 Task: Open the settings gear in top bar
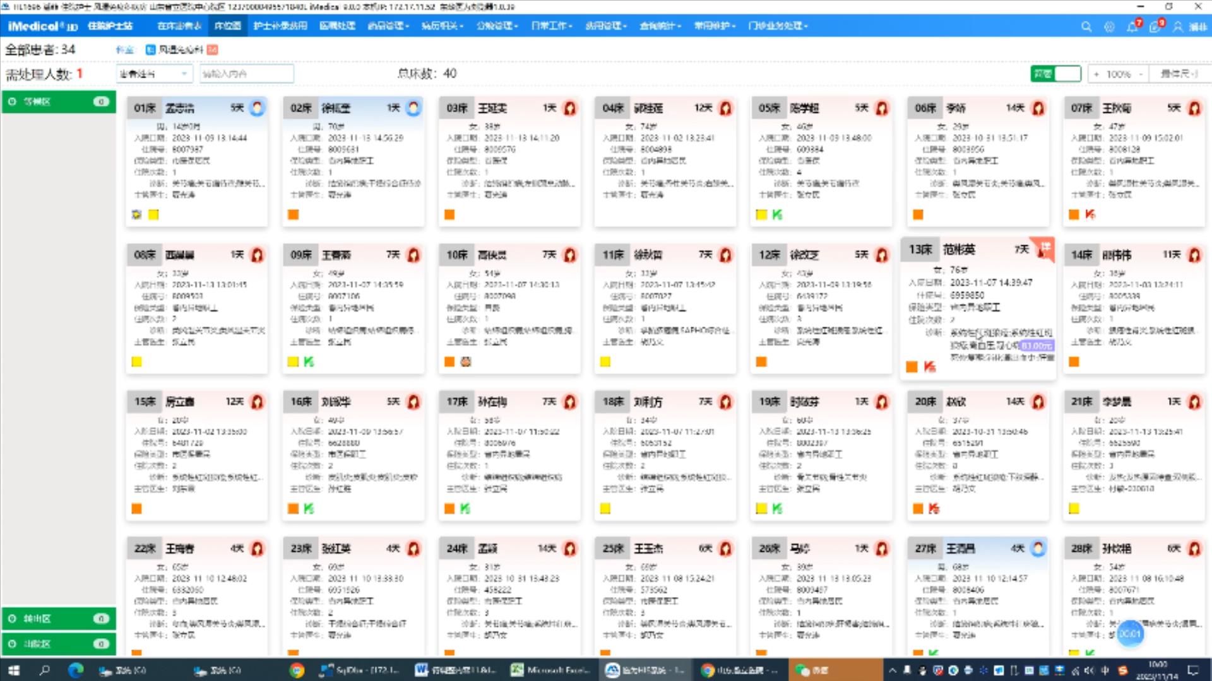coord(1109,26)
